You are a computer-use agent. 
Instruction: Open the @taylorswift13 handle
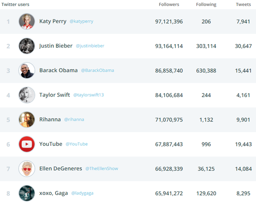88,95
